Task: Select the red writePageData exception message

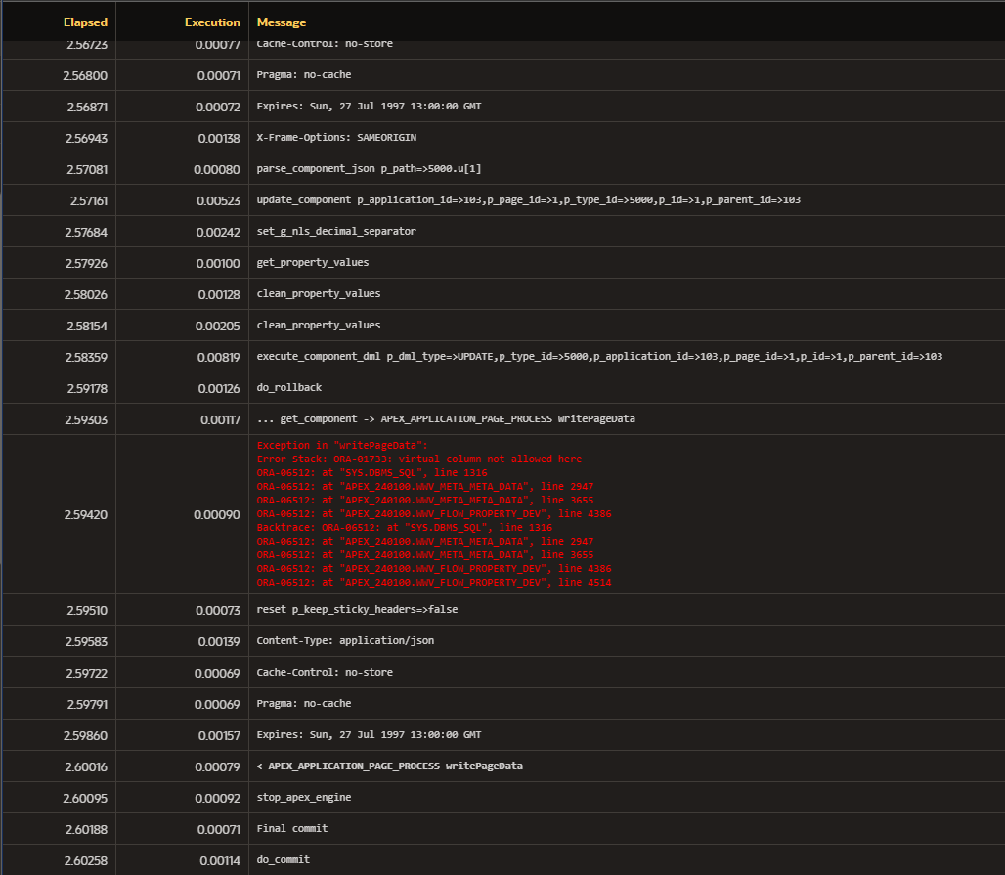Action: (434, 514)
